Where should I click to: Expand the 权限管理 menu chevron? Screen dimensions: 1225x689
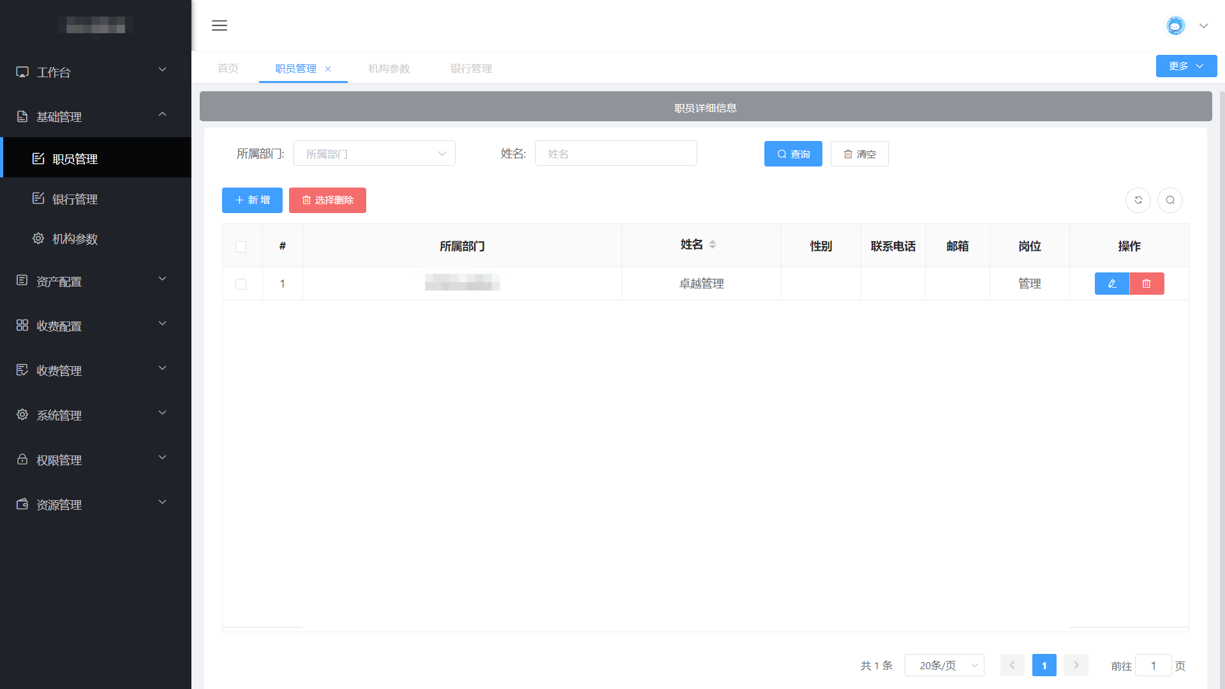(163, 457)
